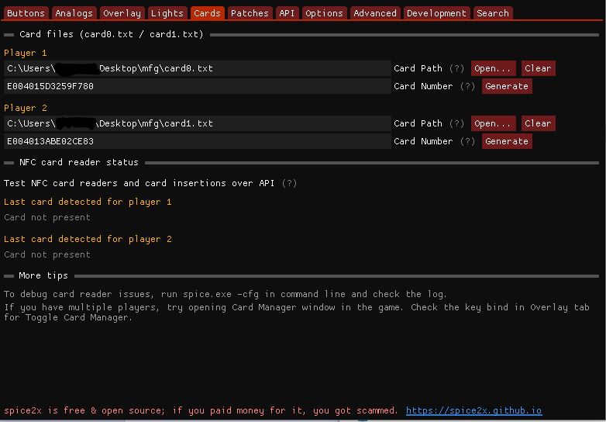Click the Cards tab
This screenshot has width=606, height=422.
point(207,13)
